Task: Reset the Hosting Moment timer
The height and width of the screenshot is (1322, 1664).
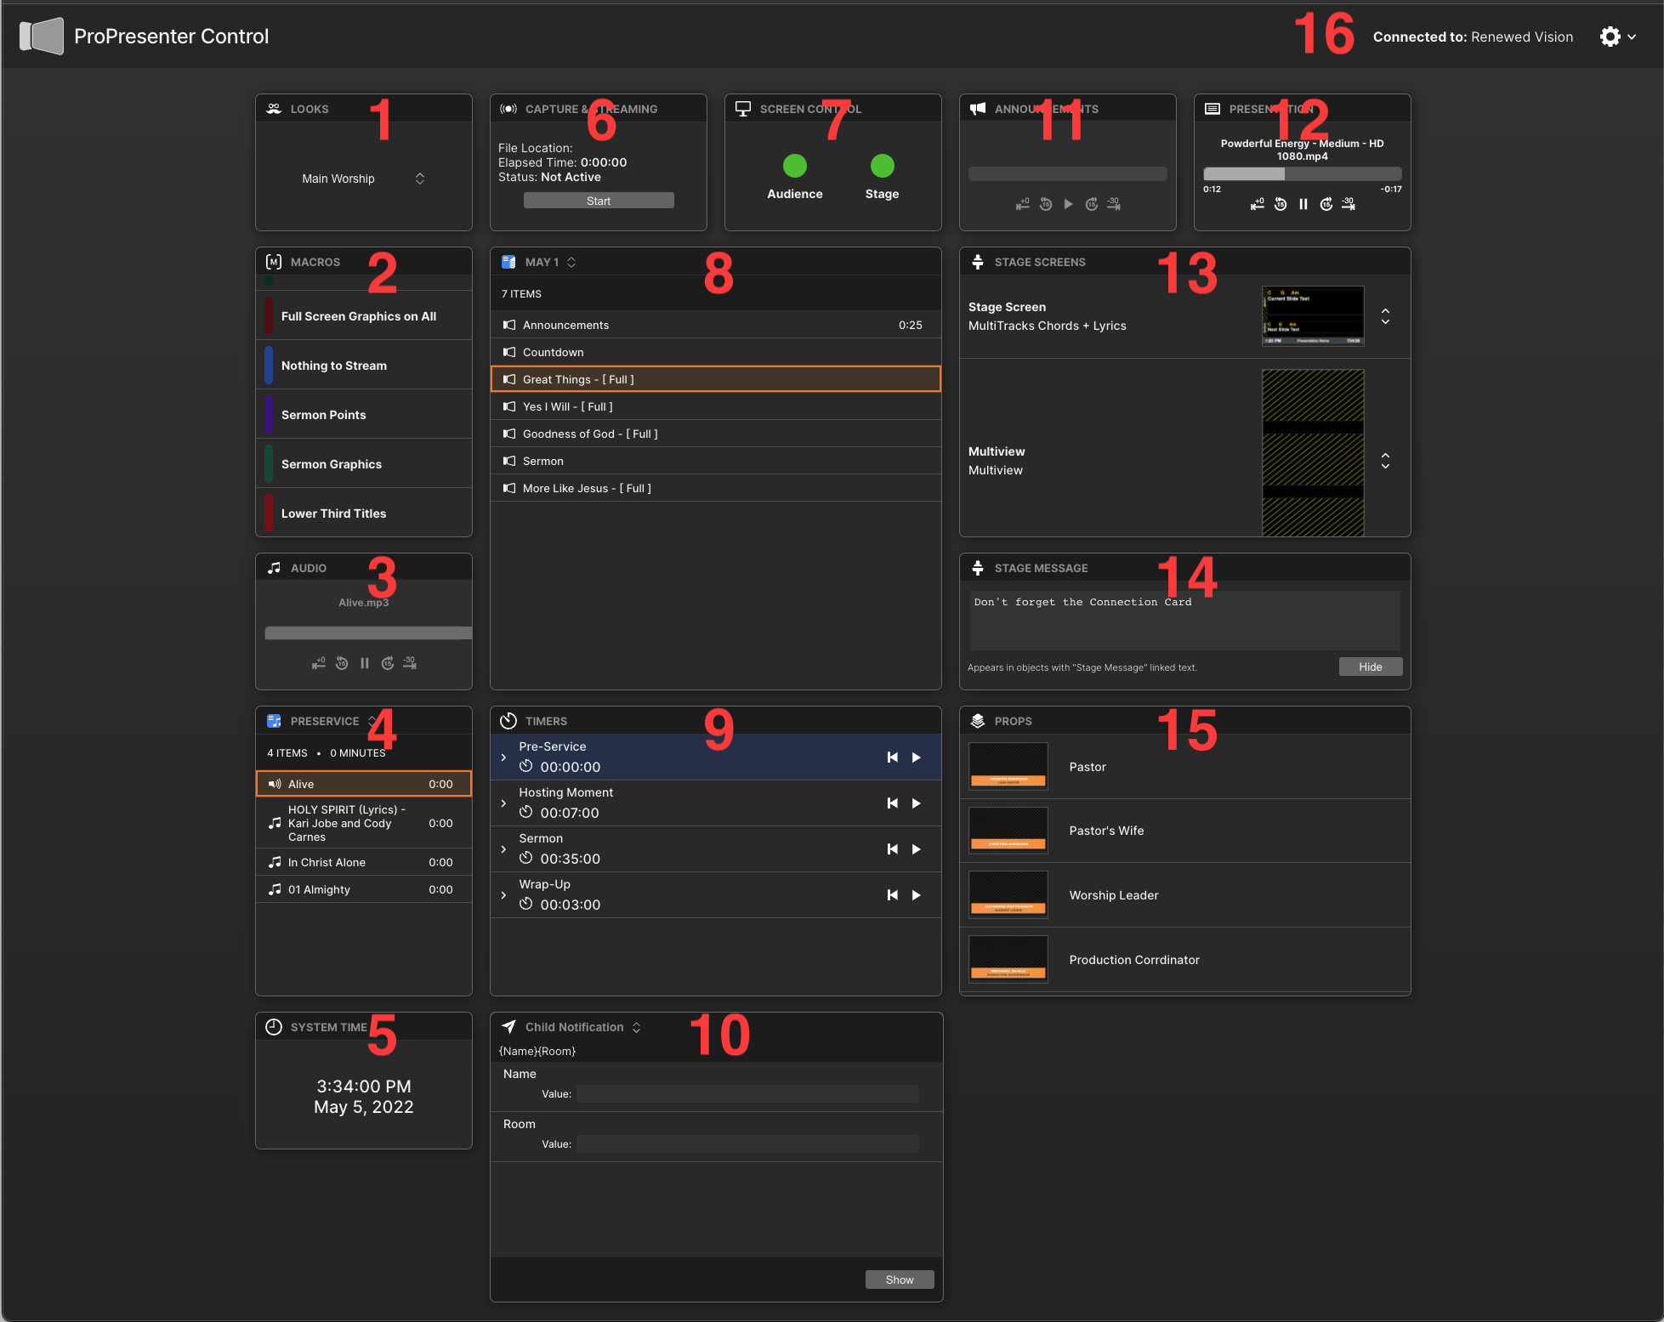Action: click(x=892, y=803)
